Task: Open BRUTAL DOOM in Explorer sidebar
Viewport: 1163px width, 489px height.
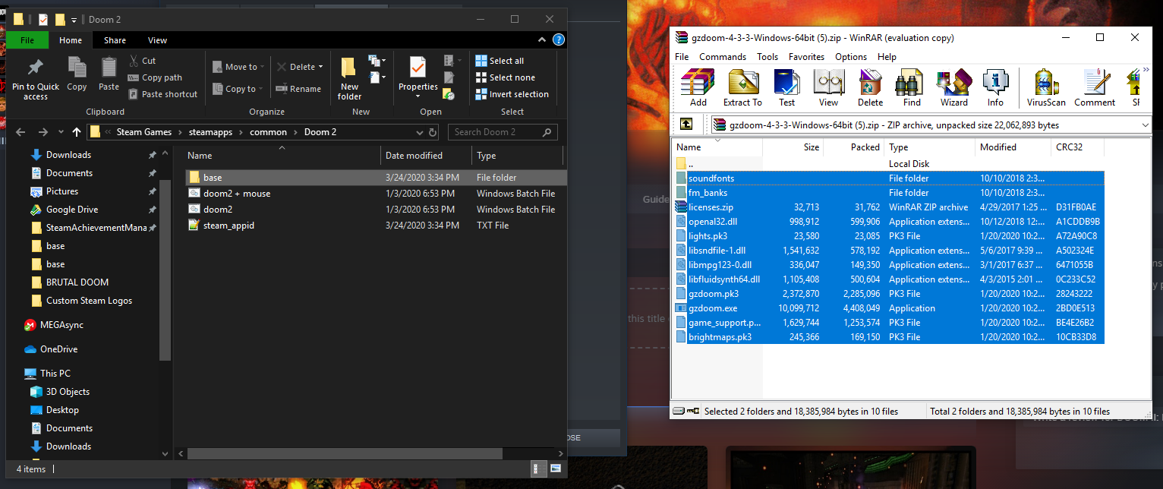Action: (x=77, y=282)
